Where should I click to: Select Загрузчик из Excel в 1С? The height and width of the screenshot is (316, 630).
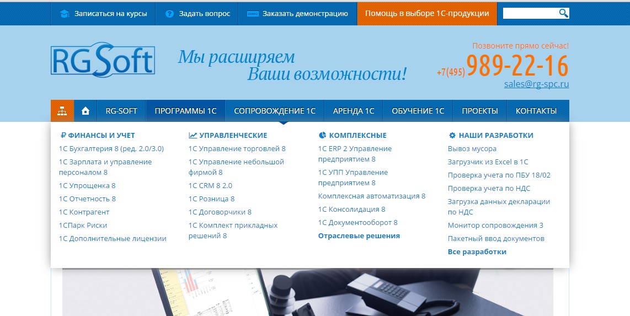tap(488, 162)
